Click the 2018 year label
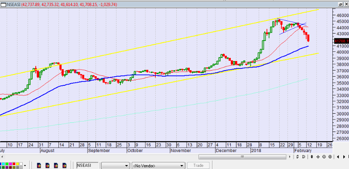Screen dimensions: 349x169 tap(256, 151)
